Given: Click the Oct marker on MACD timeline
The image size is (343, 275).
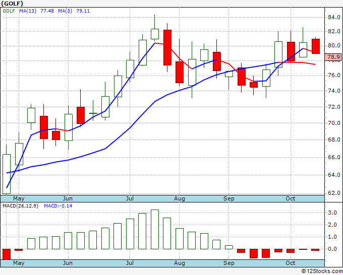Looking at the screenshot, I should [x=291, y=263].
